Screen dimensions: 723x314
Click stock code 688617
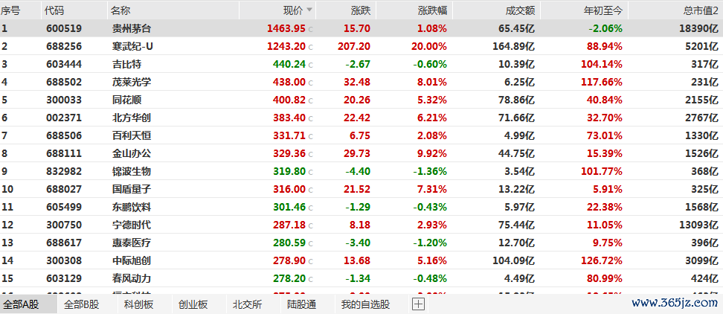click(64, 243)
